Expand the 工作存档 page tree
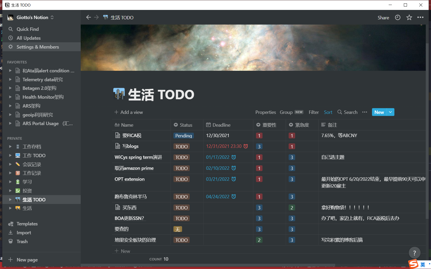This screenshot has height=269, width=431. pos(10,147)
